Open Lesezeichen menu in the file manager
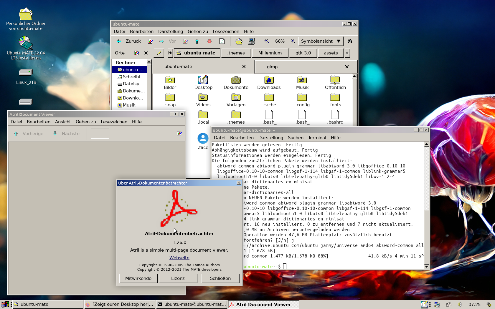The image size is (495, 309). coord(226,31)
